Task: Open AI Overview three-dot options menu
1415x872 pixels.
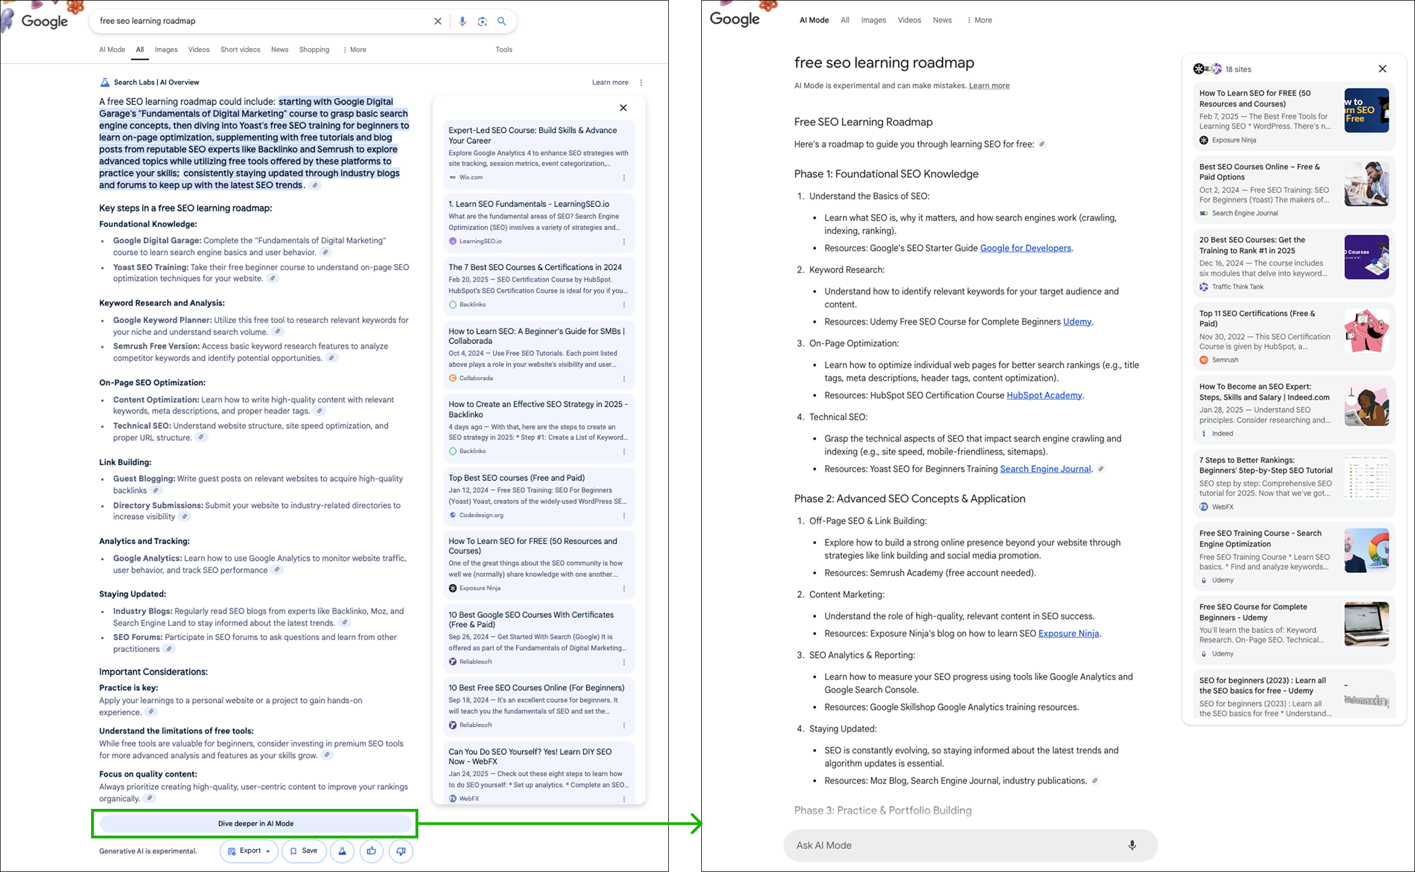Action: coord(641,82)
